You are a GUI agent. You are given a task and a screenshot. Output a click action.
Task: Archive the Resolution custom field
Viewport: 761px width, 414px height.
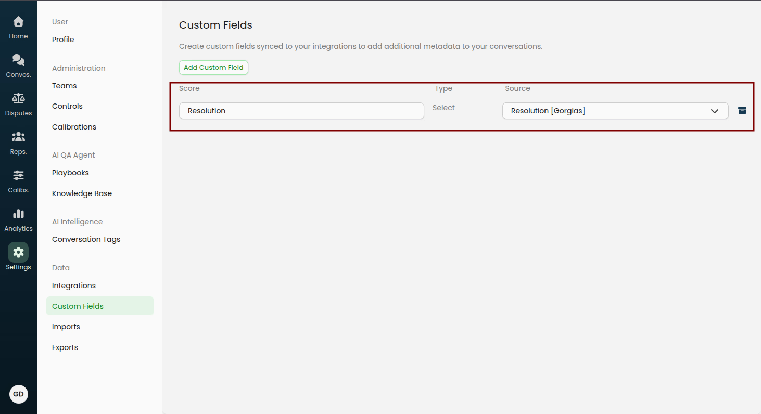(742, 111)
